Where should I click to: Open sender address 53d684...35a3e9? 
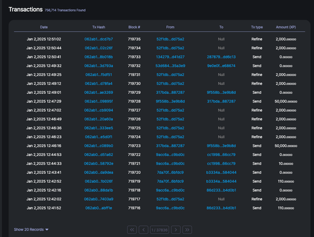click(x=170, y=66)
